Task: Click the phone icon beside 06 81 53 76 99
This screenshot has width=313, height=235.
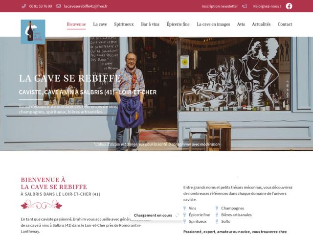Action: (x=24, y=6)
